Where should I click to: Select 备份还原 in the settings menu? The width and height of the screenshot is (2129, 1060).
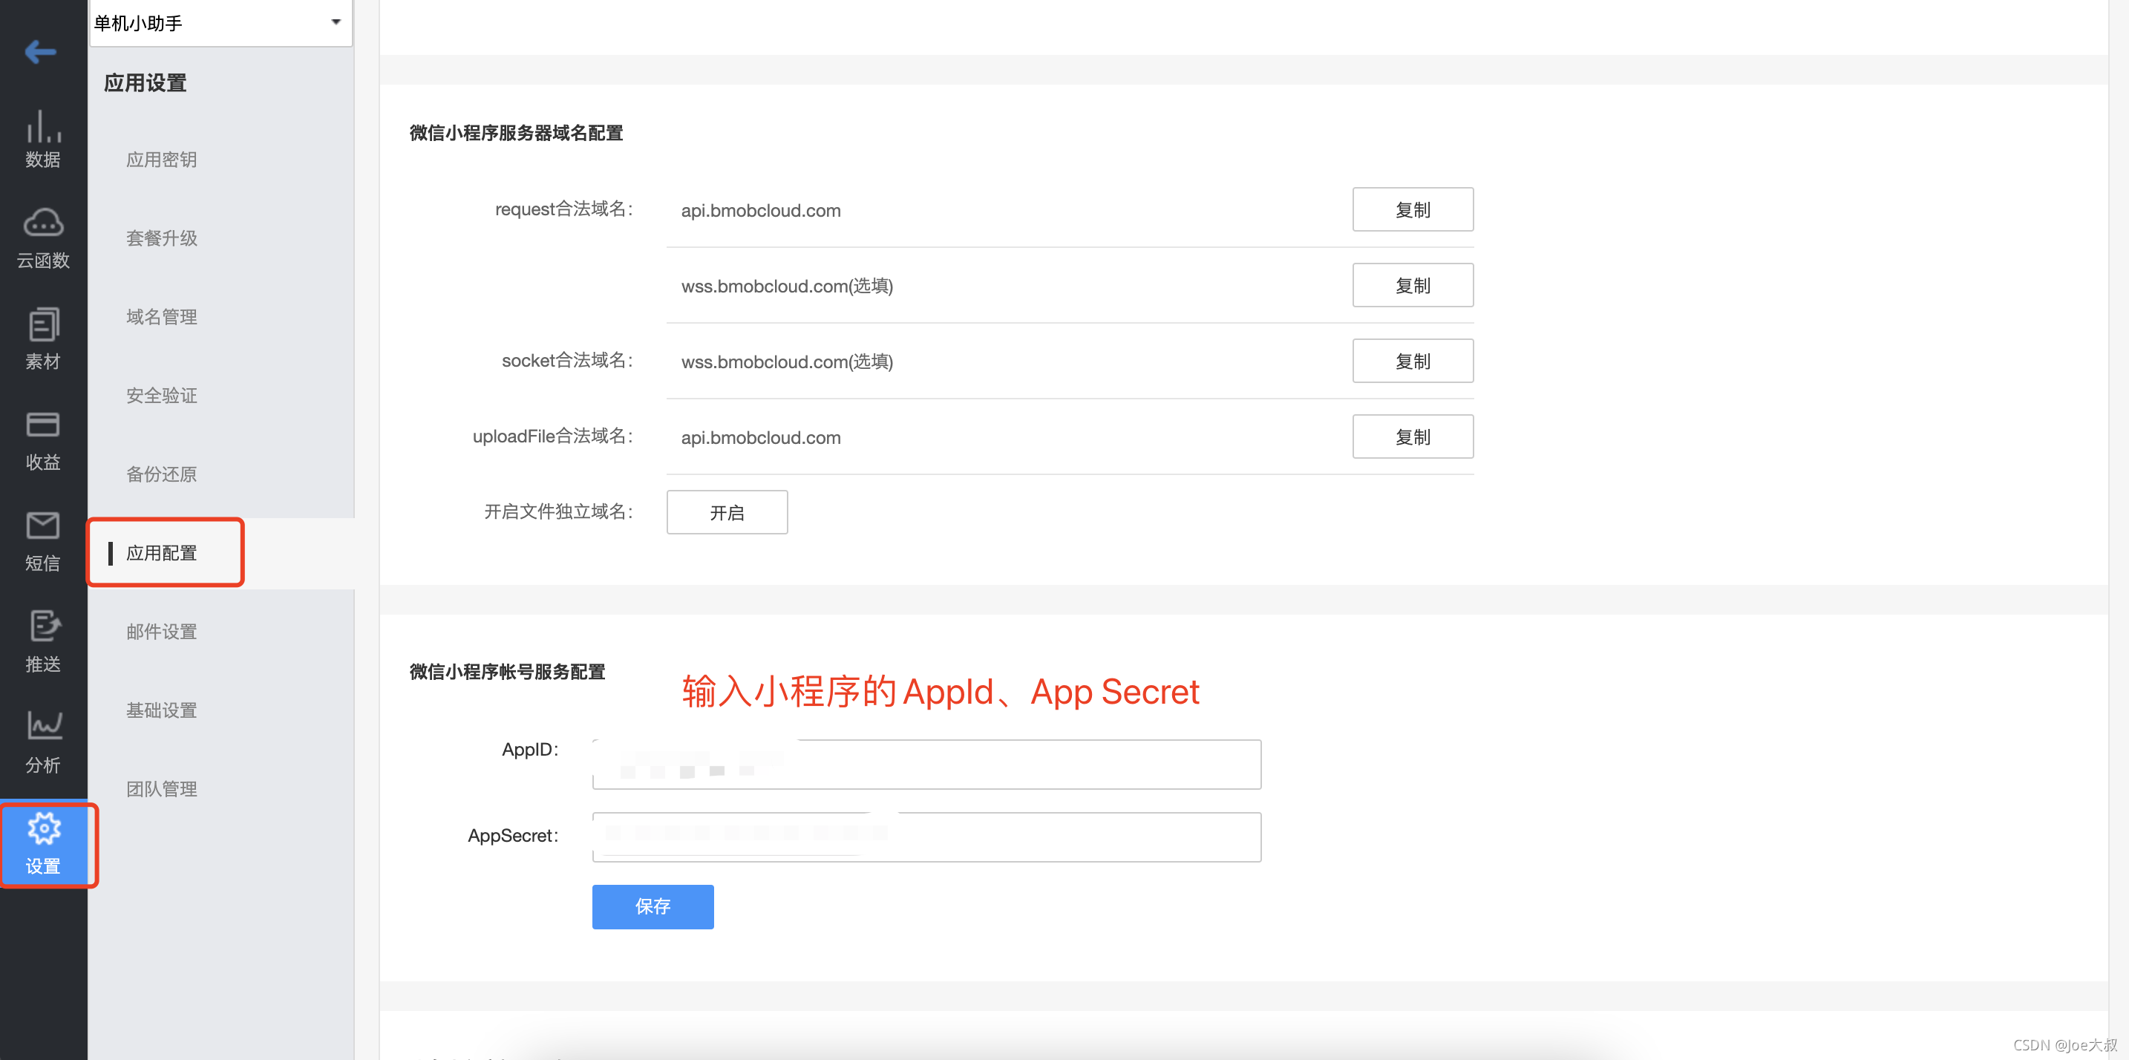click(x=161, y=474)
